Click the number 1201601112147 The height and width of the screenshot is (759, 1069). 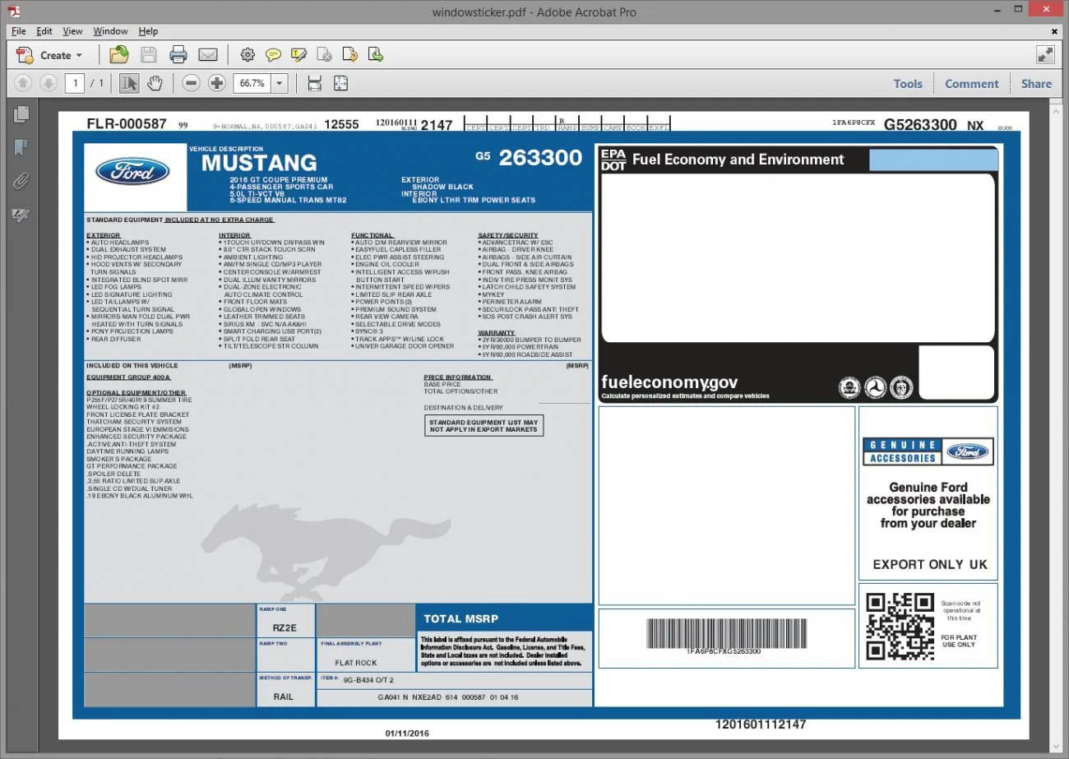pos(761,724)
